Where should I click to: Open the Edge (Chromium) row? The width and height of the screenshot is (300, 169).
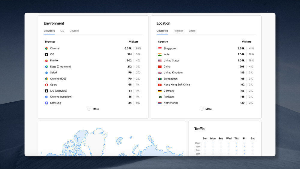93,67
